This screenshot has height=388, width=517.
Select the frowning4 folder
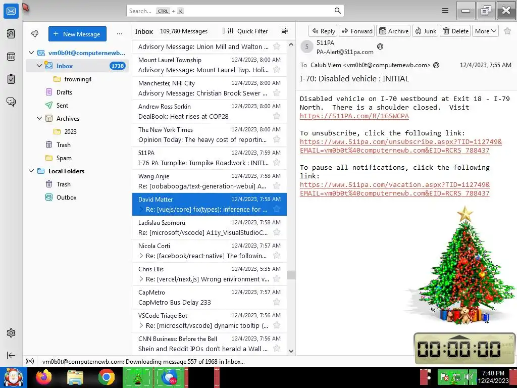[77, 79]
